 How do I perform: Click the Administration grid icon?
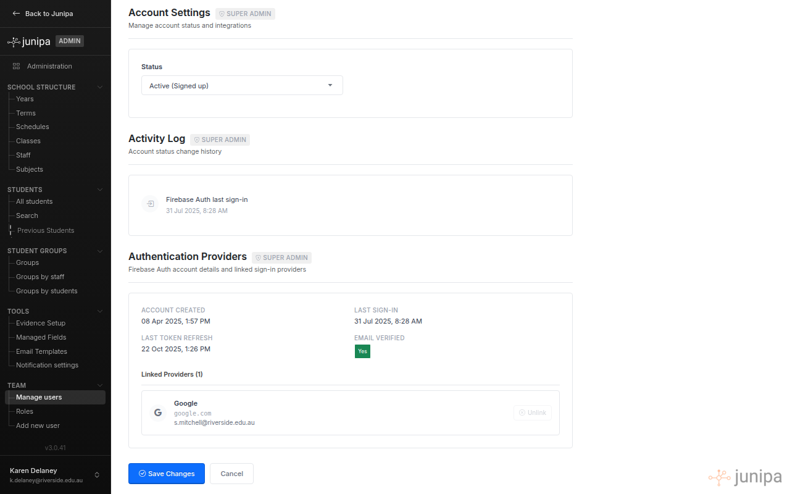15,66
